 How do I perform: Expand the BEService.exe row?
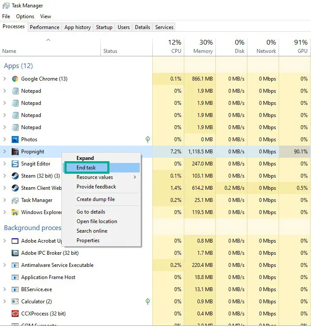point(5,289)
